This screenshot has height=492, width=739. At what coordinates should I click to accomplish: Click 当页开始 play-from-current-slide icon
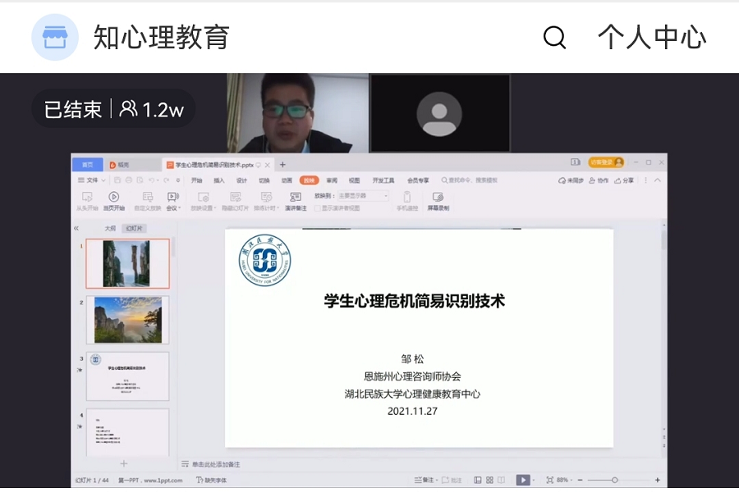point(114,197)
